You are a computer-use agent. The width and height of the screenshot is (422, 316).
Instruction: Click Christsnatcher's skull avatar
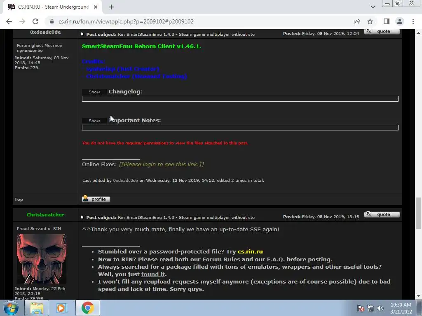point(42,258)
